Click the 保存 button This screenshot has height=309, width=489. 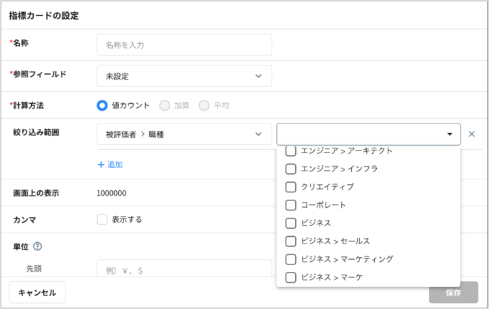point(453,293)
